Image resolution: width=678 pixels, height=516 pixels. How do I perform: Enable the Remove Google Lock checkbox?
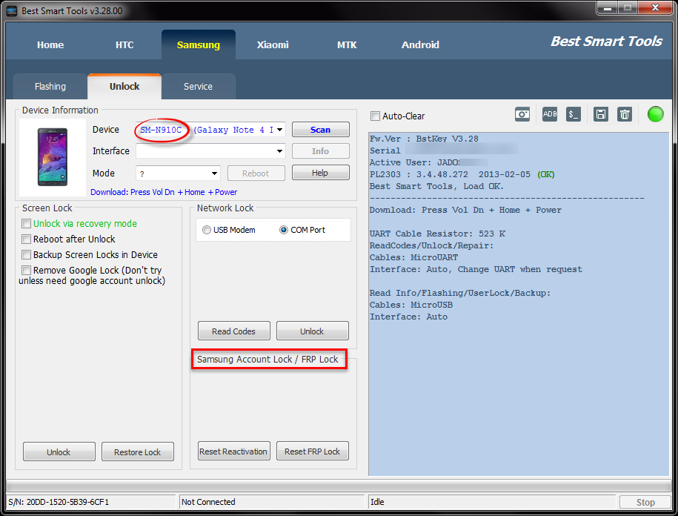(x=27, y=271)
